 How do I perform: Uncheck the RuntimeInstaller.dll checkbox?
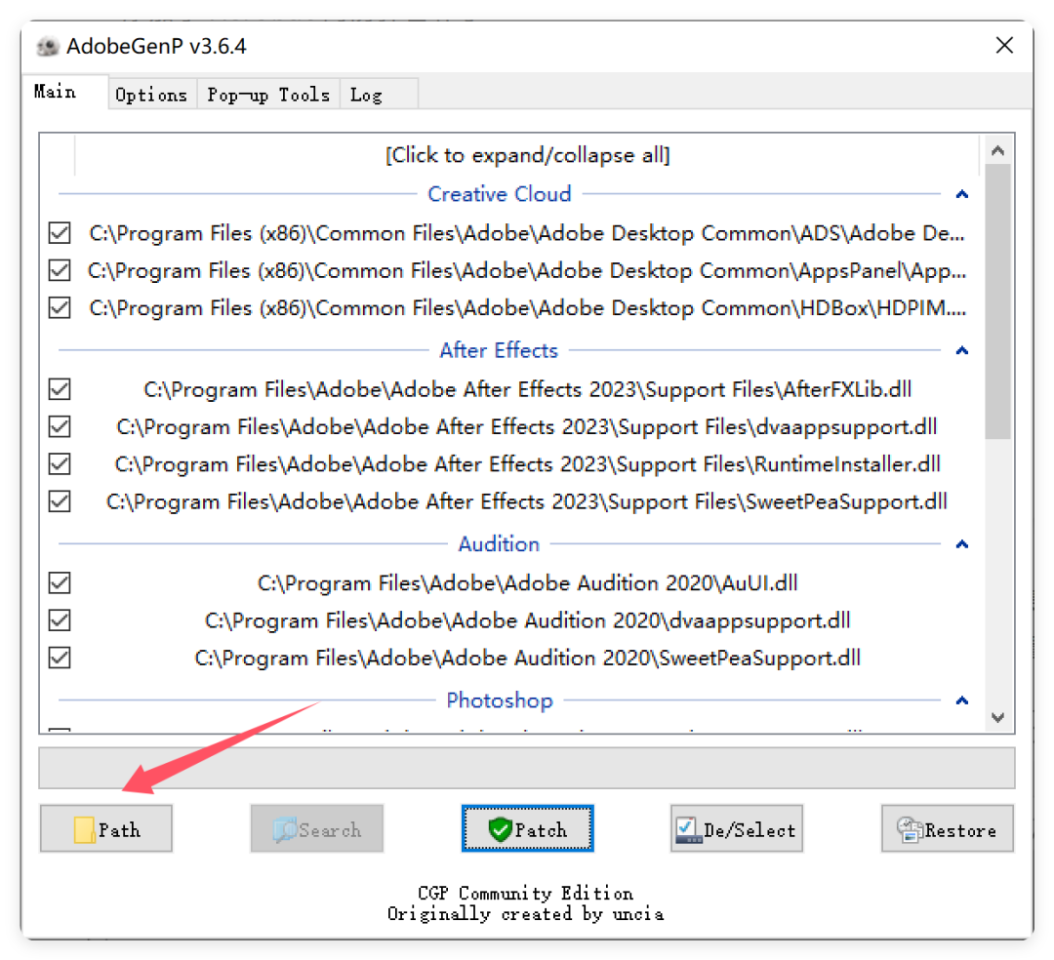[60, 463]
